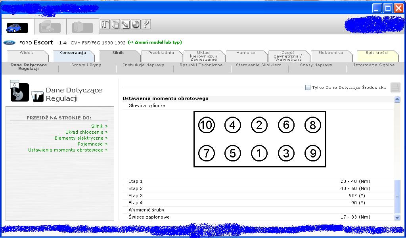Open the notepad with pencil toolbar icon
Screen dimensions: 406x238
pyautogui.click(x=125, y=25)
